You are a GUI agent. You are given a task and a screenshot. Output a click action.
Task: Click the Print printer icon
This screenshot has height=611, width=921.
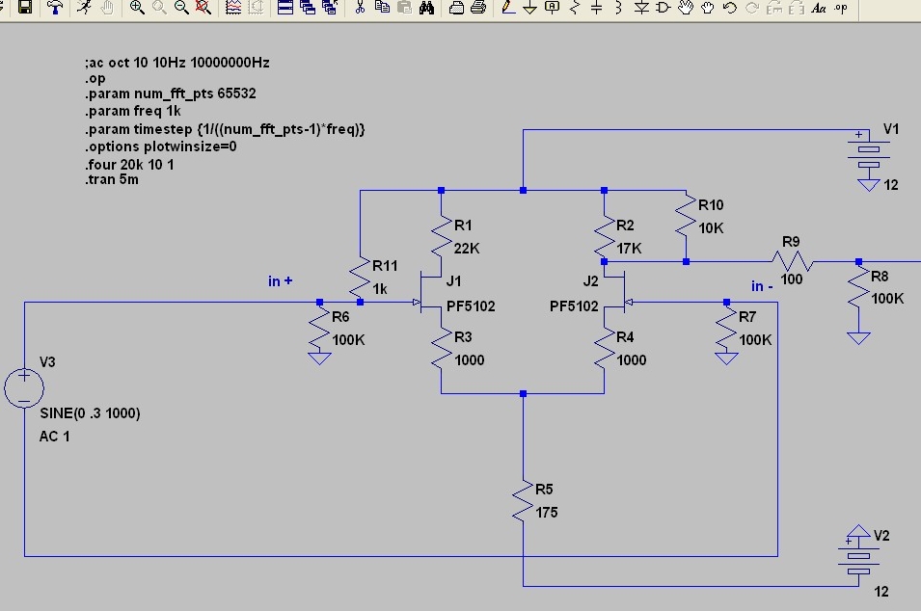(x=478, y=7)
